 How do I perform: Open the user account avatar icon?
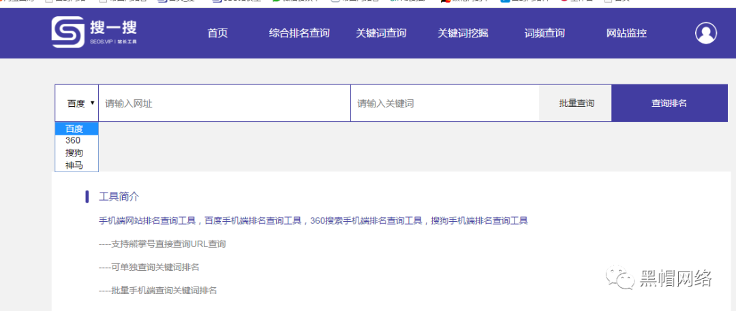pyautogui.click(x=705, y=33)
